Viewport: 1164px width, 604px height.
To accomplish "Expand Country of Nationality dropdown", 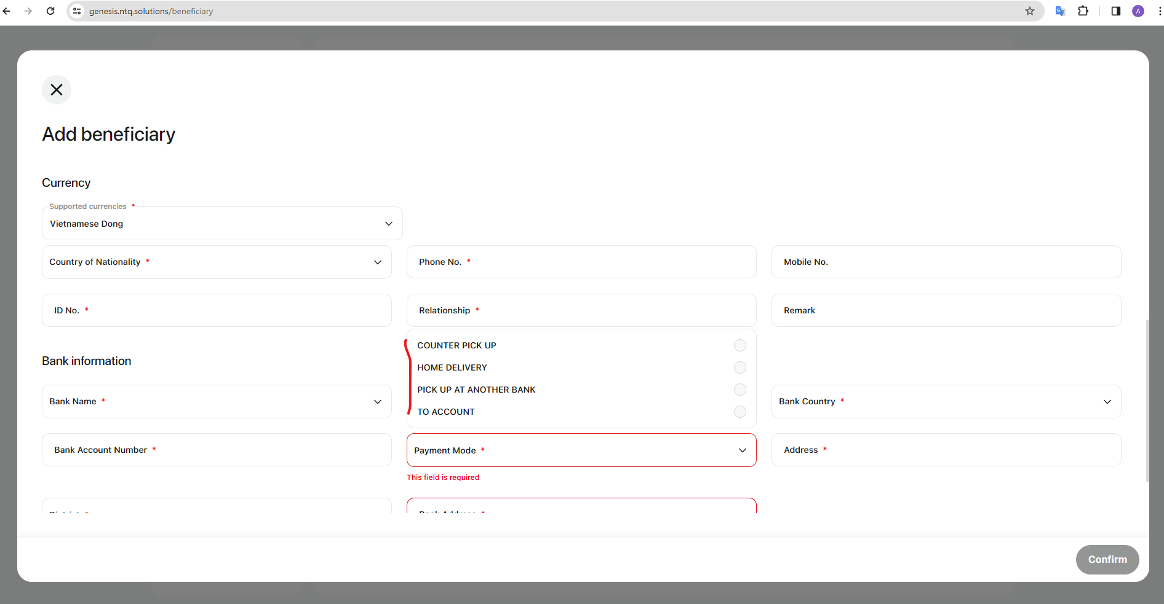I will coord(217,262).
